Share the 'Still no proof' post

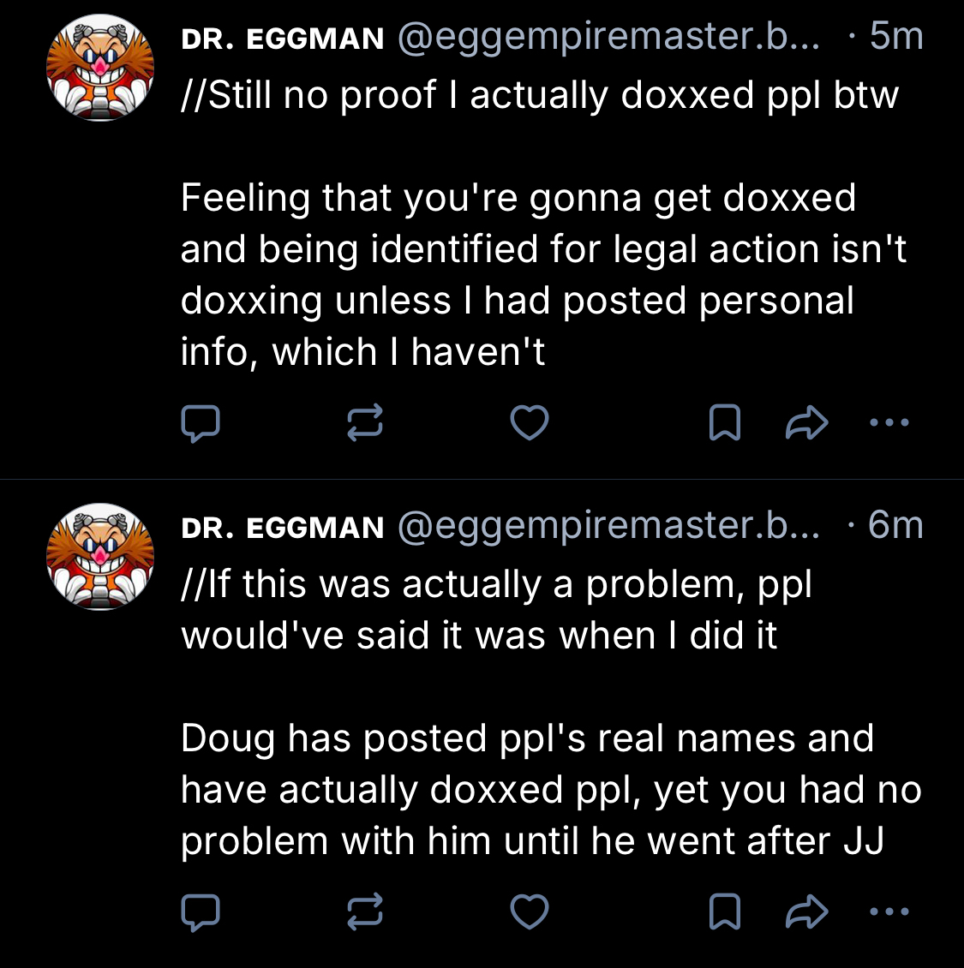pyautogui.click(x=806, y=423)
